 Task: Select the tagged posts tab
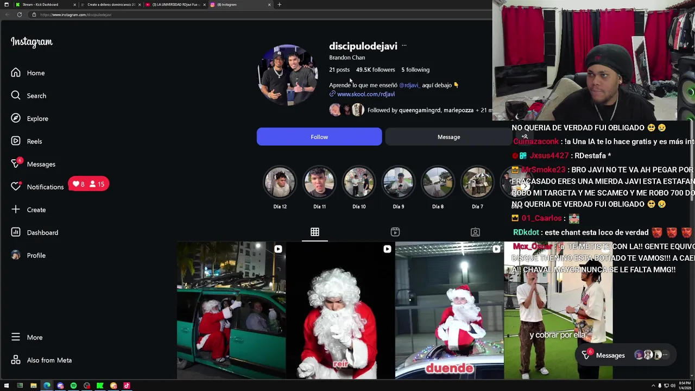[475, 232]
